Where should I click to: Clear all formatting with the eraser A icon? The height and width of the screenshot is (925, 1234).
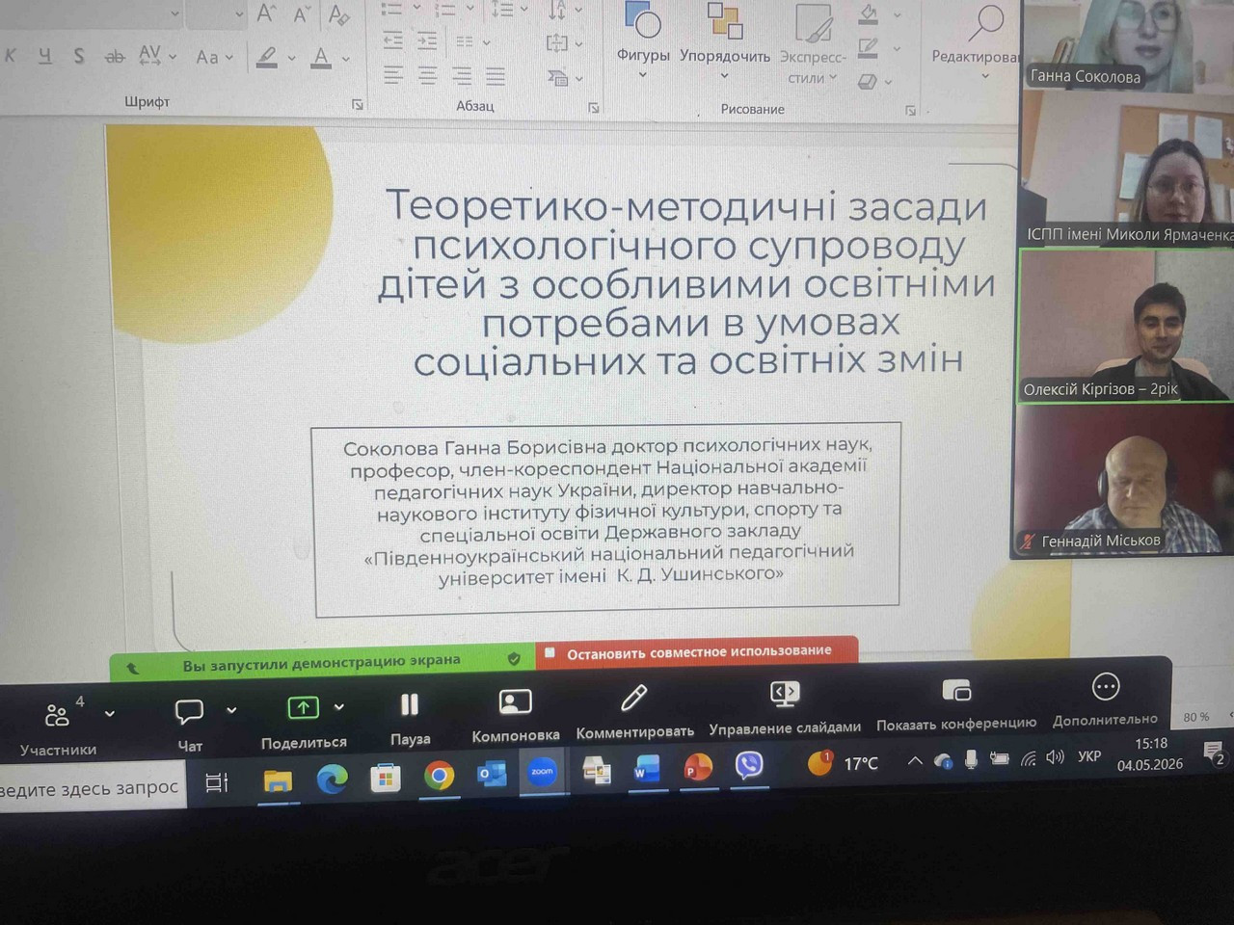[338, 14]
